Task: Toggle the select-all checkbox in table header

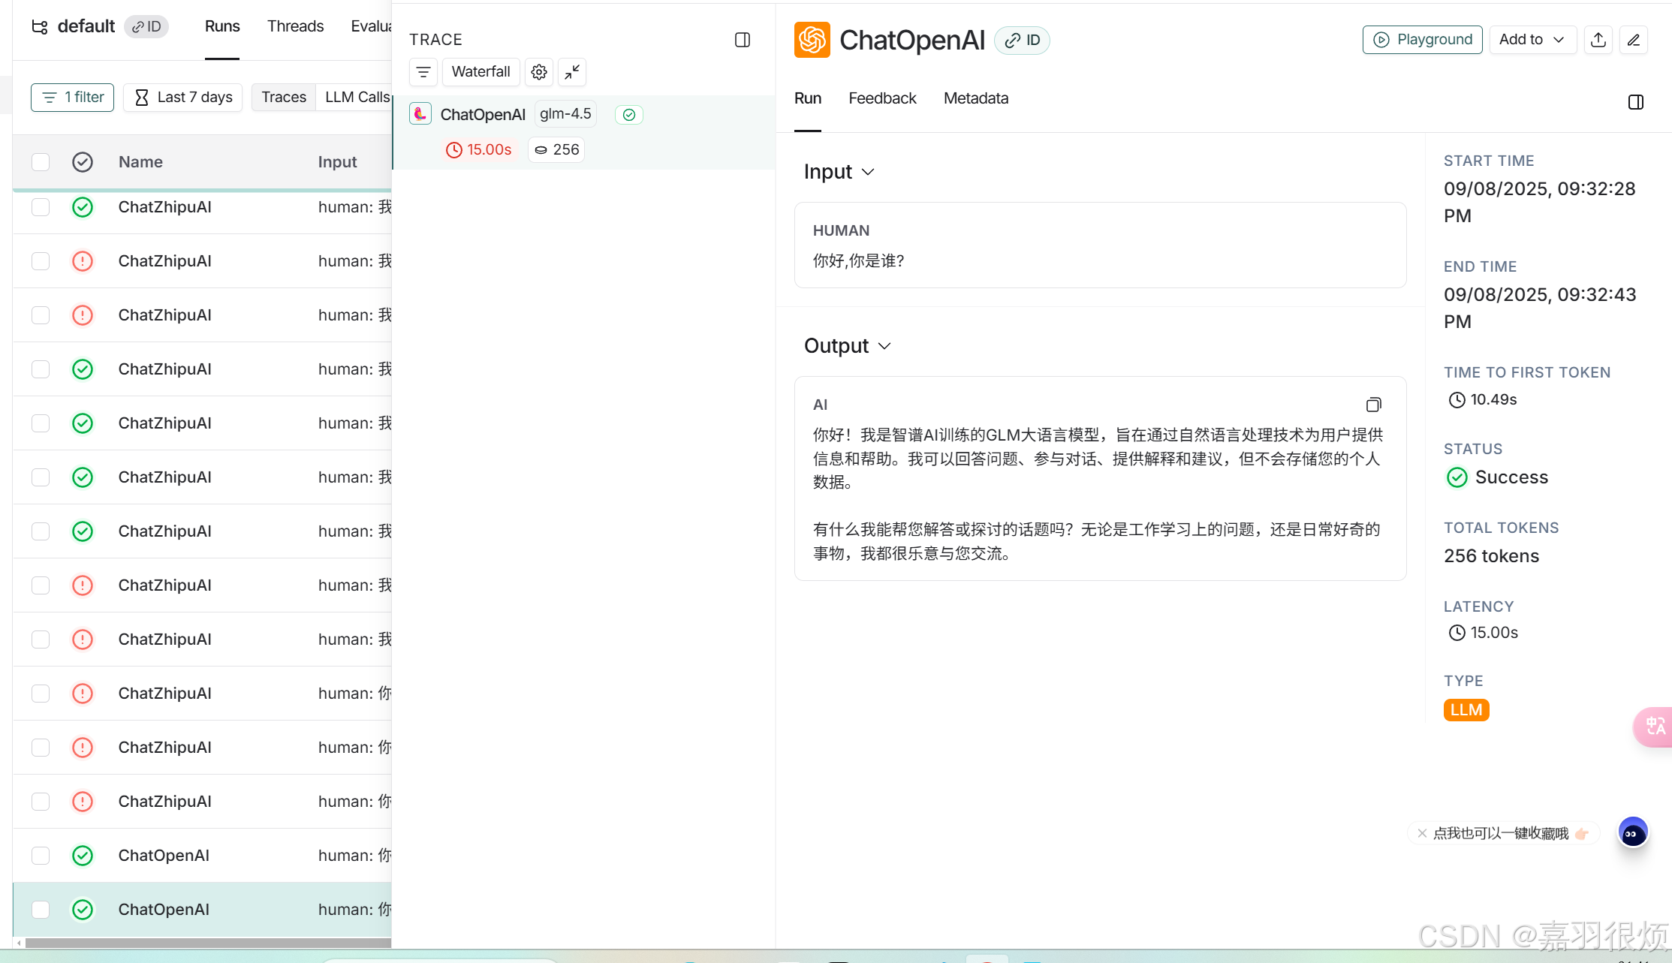Action: [x=41, y=162]
